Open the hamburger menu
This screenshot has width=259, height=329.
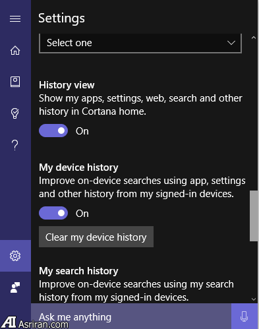(x=15, y=18)
